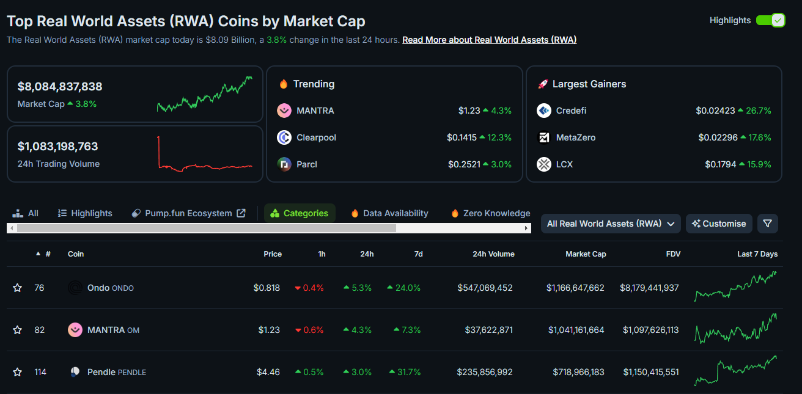Click the Parcl coin icon in Trending
This screenshot has width=802, height=394.
(284, 164)
